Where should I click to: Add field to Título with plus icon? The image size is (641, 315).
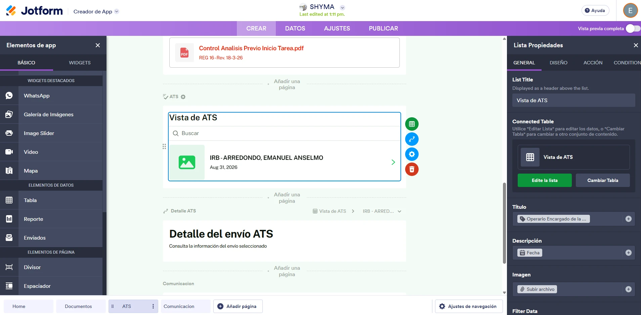[x=629, y=219]
